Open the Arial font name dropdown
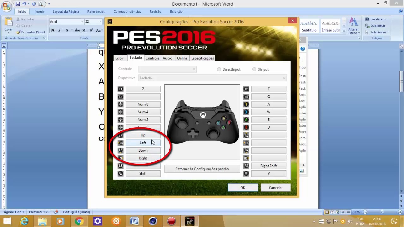The image size is (404, 227). (82, 21)
